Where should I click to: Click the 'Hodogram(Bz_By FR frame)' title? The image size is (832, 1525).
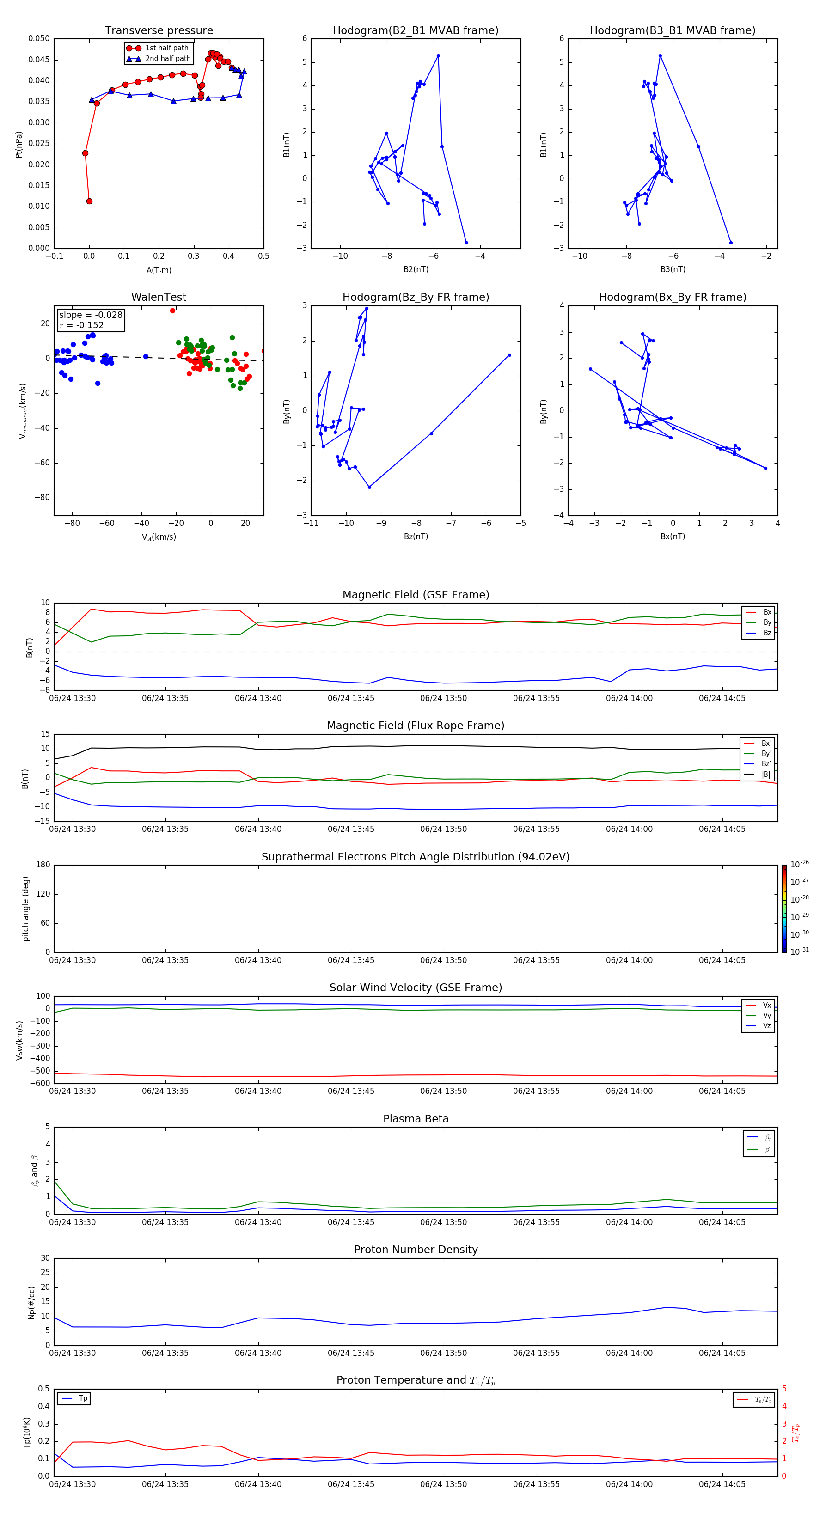point(416,297)
